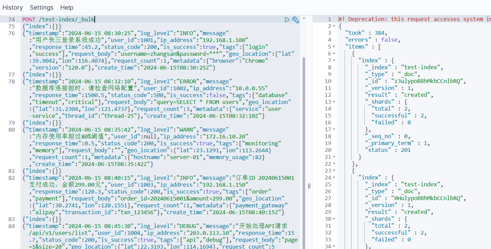Click the fold-end arrow at line 21
The image size is (491, 249).
334,157
